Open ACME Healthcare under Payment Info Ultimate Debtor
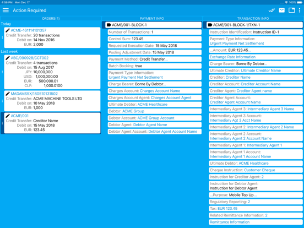Viewport: 304px width, 228px height. pos(153,105)
